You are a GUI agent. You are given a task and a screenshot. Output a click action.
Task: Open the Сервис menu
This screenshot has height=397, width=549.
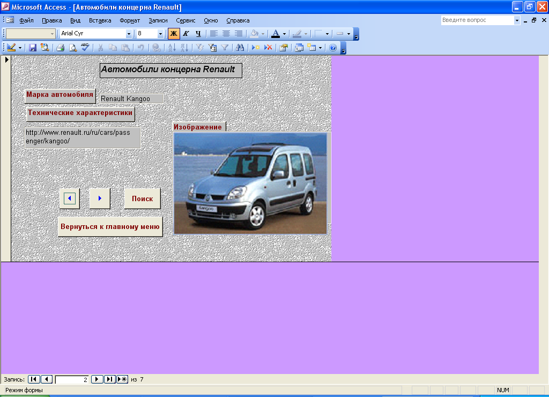[186, 20]
